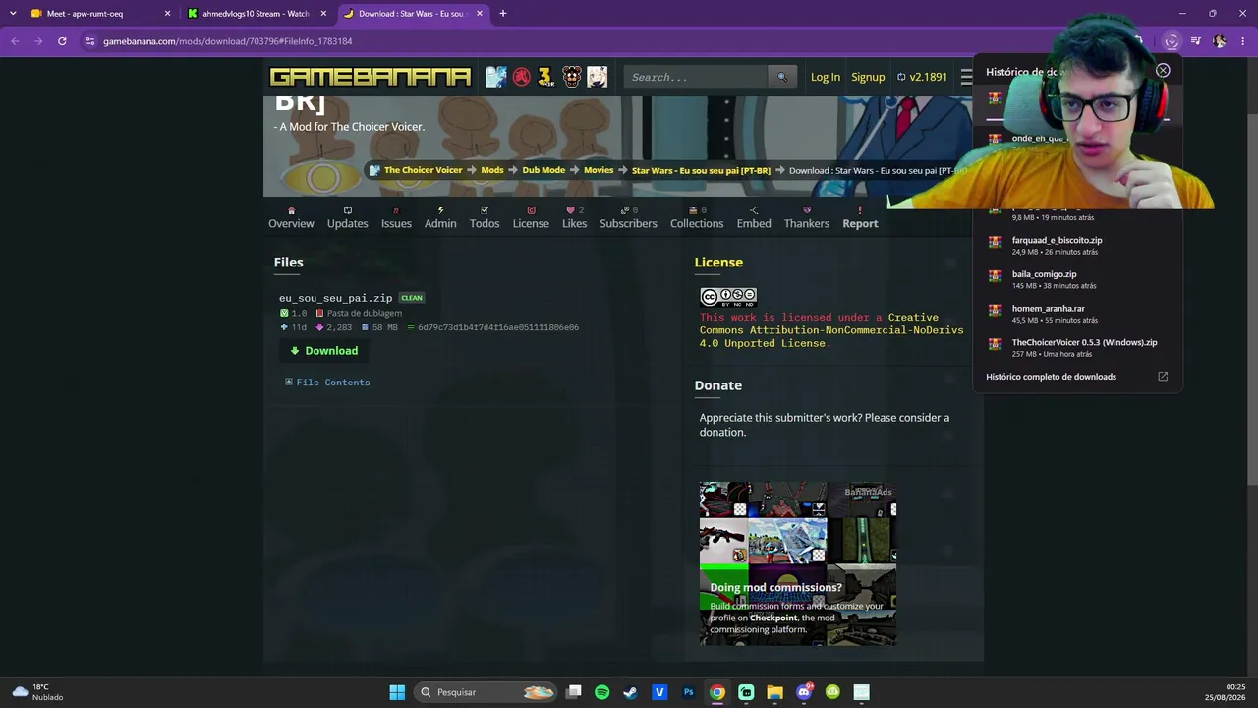This screenshot has width=1258, height=708.
Task: Switch to the ahmedvlogs10 Stream tab
Action: click(256, 14)
